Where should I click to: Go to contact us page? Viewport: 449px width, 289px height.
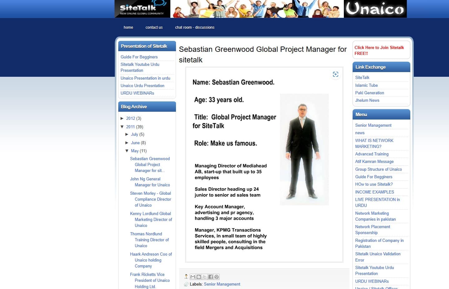click(154, 27)
